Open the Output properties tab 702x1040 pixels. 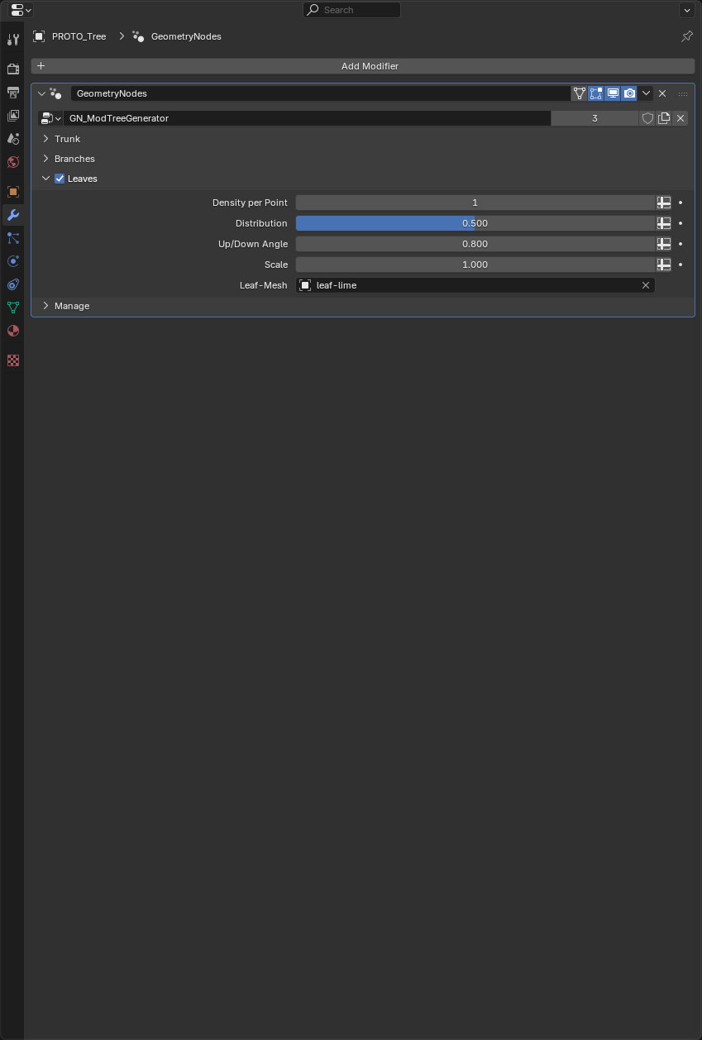tap(12, 93)
